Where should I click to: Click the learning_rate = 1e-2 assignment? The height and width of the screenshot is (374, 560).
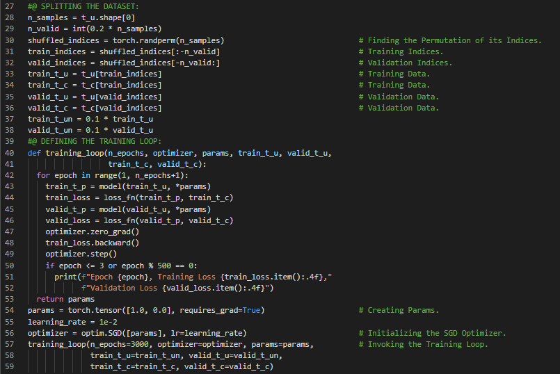(70, 322)
